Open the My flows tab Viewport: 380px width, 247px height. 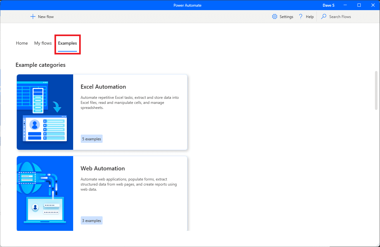[43, 43]
